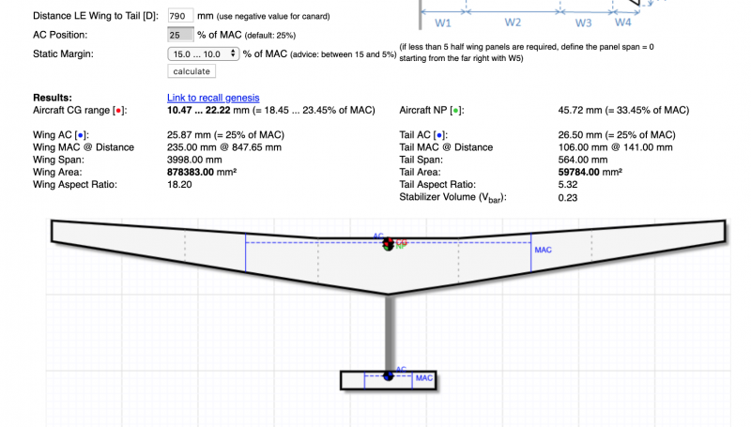
Task: Open the Link to recall genesis
Action: click(213, 98)
